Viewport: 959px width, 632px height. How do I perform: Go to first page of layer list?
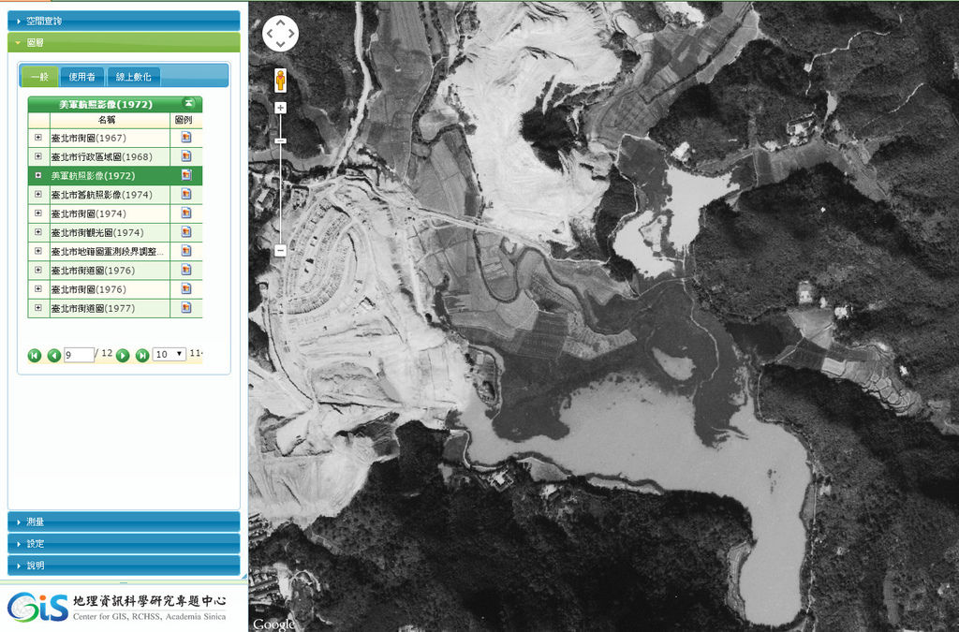pyautogui.click(x=35, y=355)
